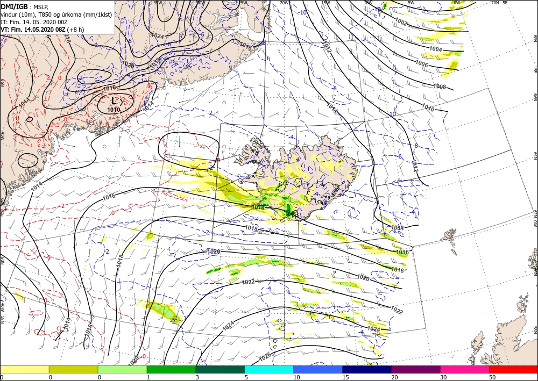Image resolution: width=538 pixels, height=381 pixels.
Task: Select the purple legend swatch
Action: tap(415, 369)
